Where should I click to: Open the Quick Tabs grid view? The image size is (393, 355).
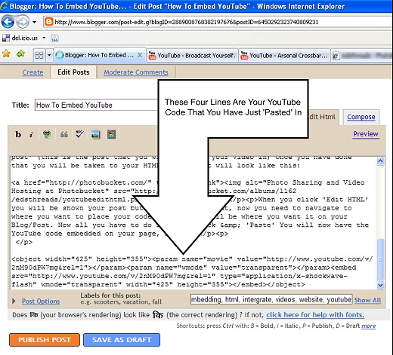39,55
